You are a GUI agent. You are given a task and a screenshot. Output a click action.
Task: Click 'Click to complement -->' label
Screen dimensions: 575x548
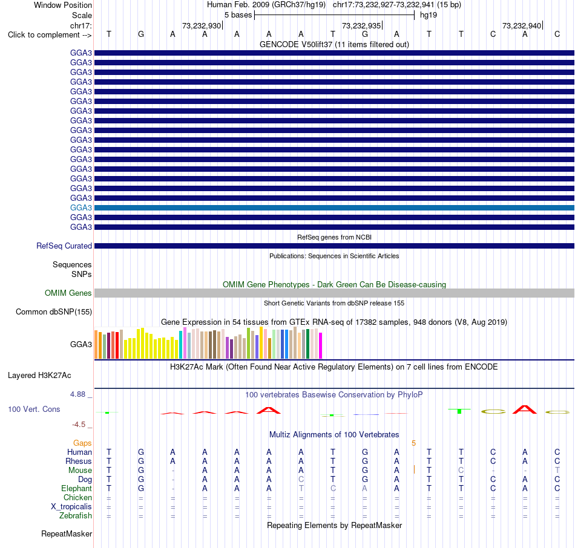[x=50, y=35]
